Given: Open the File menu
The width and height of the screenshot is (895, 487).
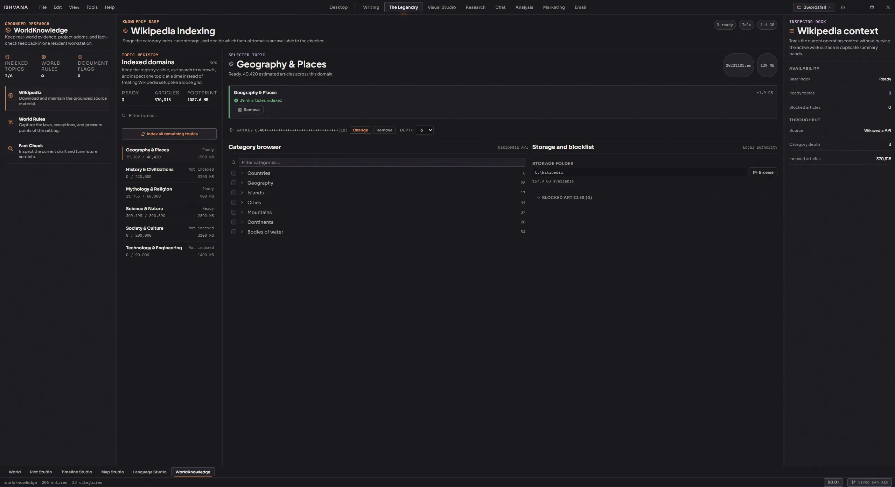Looking at the screenshot, I should pos(43,7).
